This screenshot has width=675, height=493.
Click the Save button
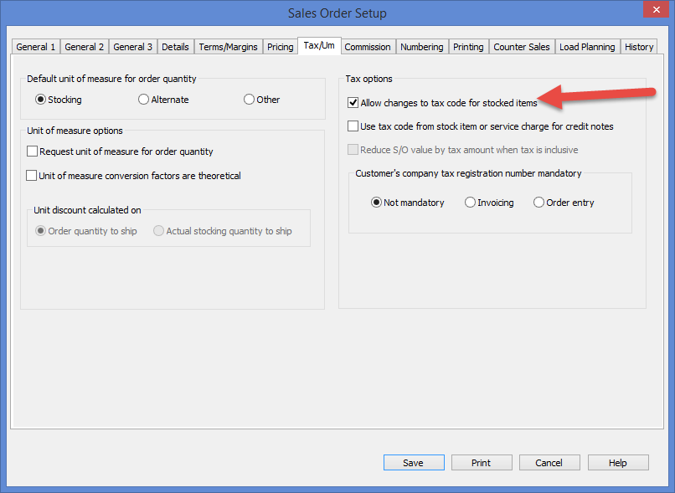[x=413, y=463]
